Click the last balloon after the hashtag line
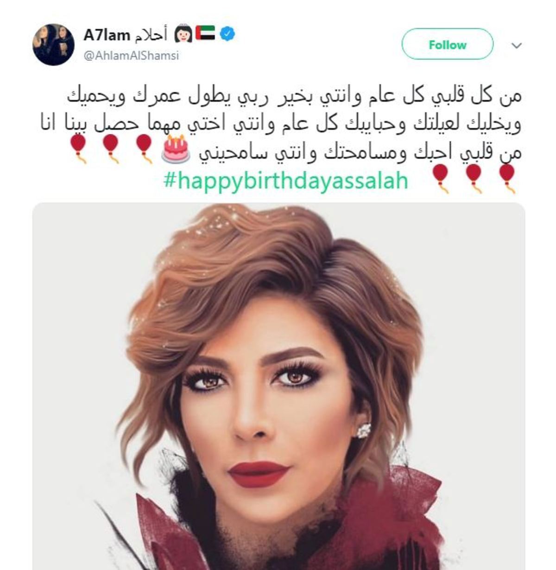 coord(507,178)
